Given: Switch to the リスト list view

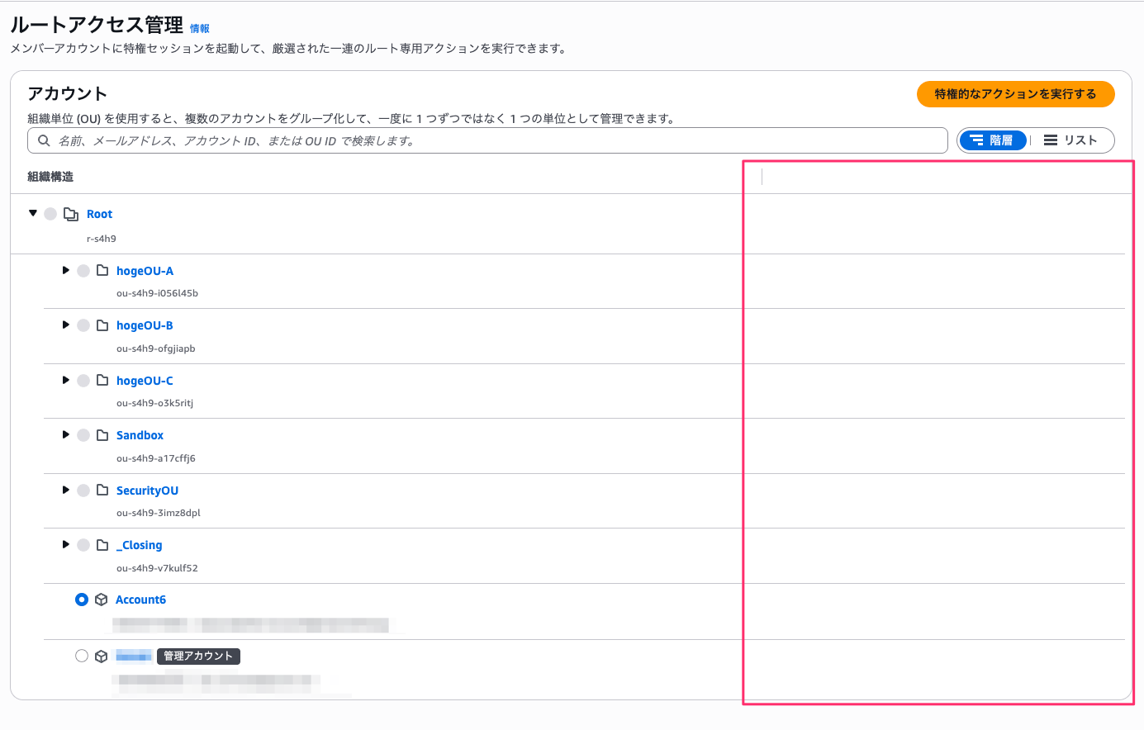Looking at the screenshot, I should 1070,140.
